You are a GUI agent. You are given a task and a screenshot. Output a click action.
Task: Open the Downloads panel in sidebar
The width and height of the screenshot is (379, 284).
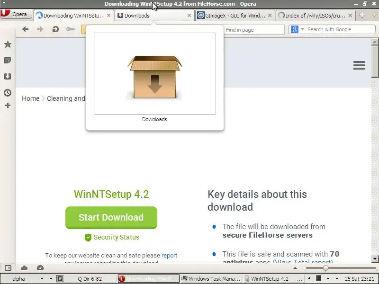click(x=8, y=77)
